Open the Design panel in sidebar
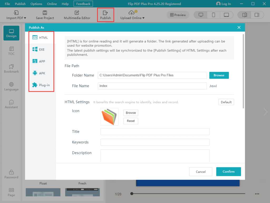 tap(11, 33)
